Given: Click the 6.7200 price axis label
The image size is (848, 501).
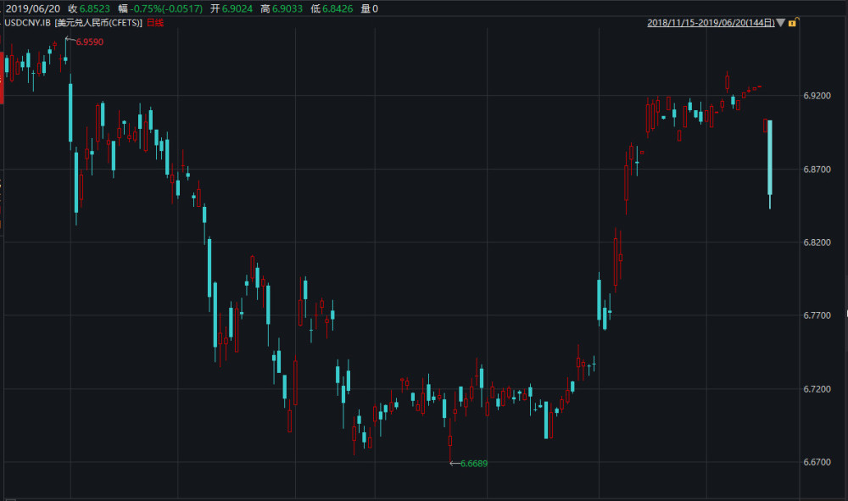Looking at the screenshot, I should (x=817, y=389).
